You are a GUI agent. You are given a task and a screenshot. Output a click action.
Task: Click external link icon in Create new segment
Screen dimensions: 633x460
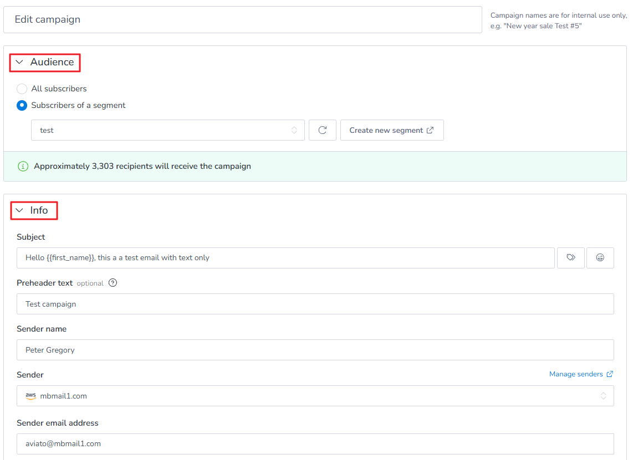click(430, 130)
